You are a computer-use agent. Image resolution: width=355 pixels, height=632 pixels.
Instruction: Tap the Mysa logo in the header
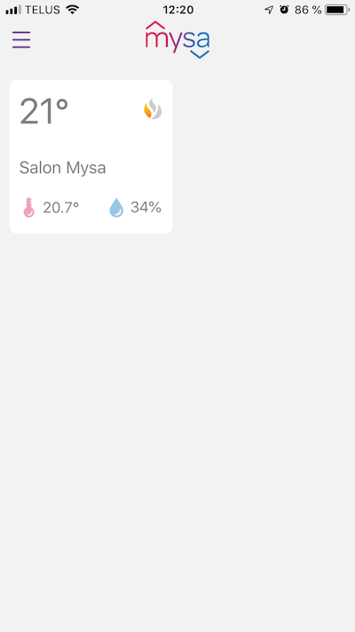pos(177,40)
